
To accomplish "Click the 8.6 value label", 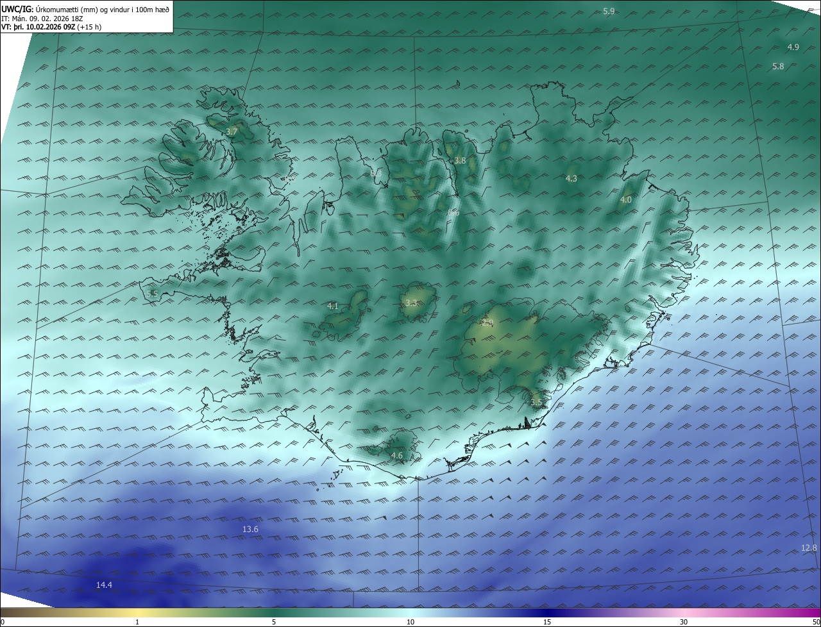I will point(453,212).
